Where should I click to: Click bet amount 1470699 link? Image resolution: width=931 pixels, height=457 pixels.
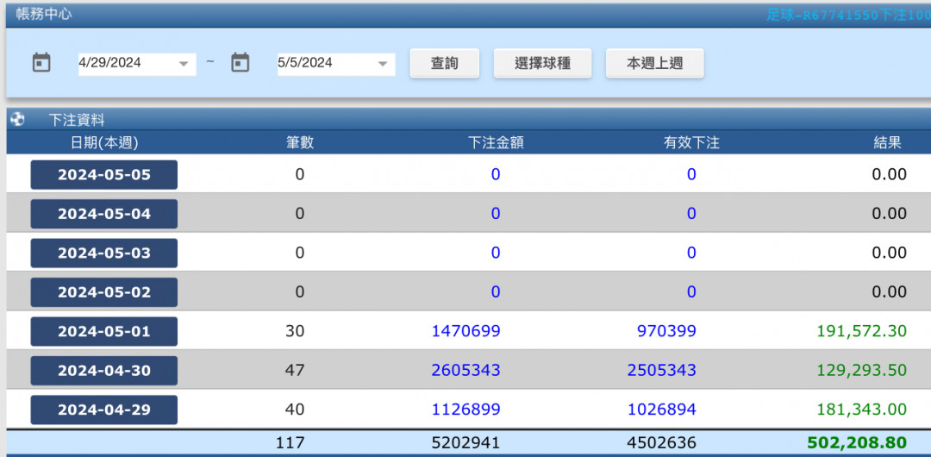click(x=466, y=331)
